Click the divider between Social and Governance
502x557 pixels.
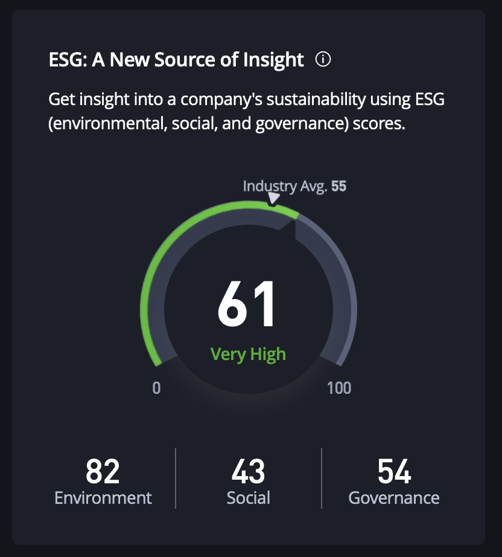point(322,478)
